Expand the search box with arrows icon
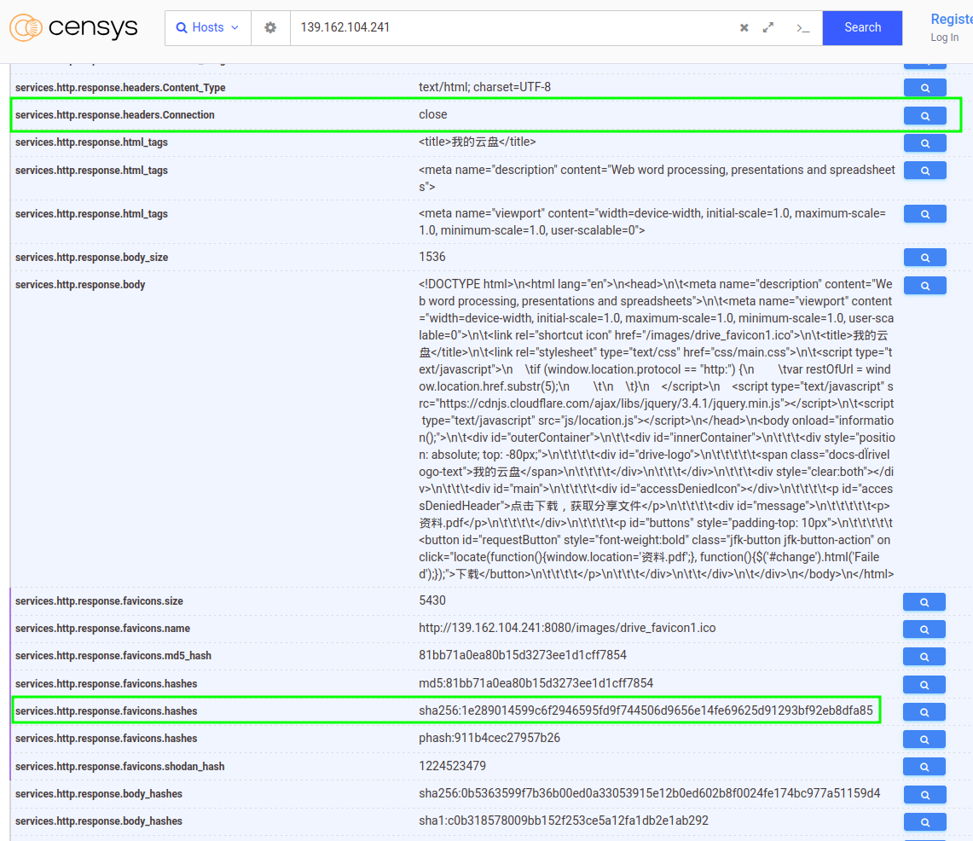 pyautogui.click(x=768, y=27)
